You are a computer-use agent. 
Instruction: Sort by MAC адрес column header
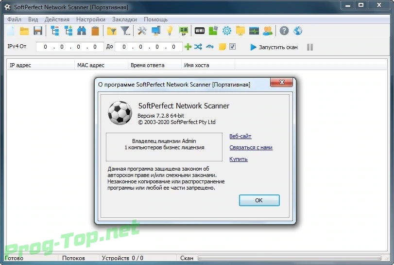(101, 65)
